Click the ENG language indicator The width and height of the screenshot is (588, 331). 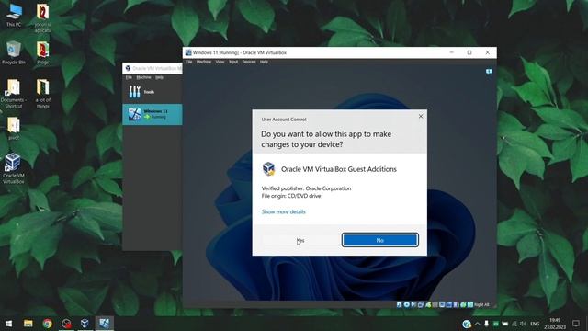tap(535, 324)
